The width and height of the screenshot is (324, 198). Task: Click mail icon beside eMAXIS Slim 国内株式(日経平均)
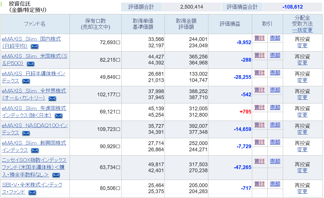pos(35,46)
